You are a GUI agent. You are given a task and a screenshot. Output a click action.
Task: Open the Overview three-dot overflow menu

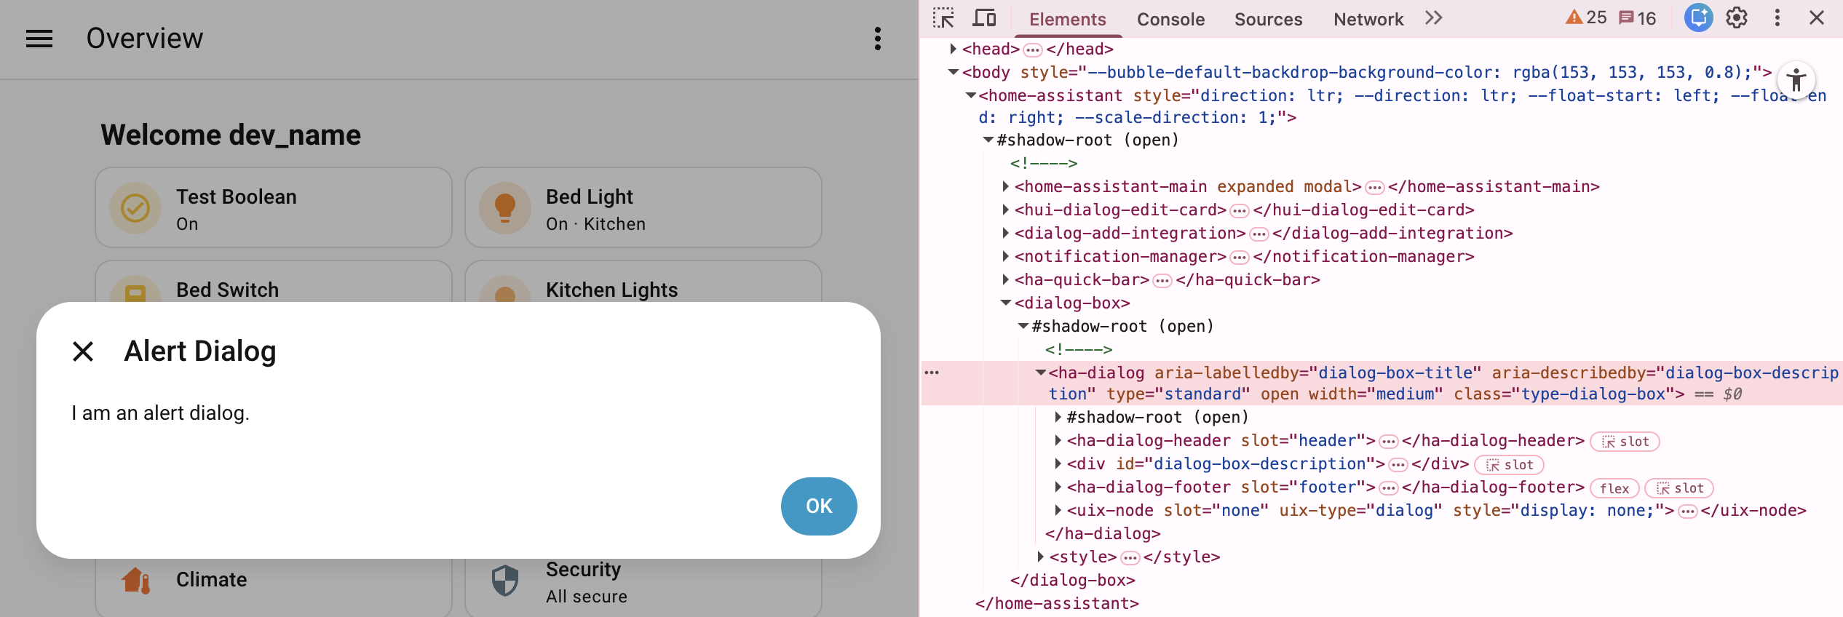878,39
